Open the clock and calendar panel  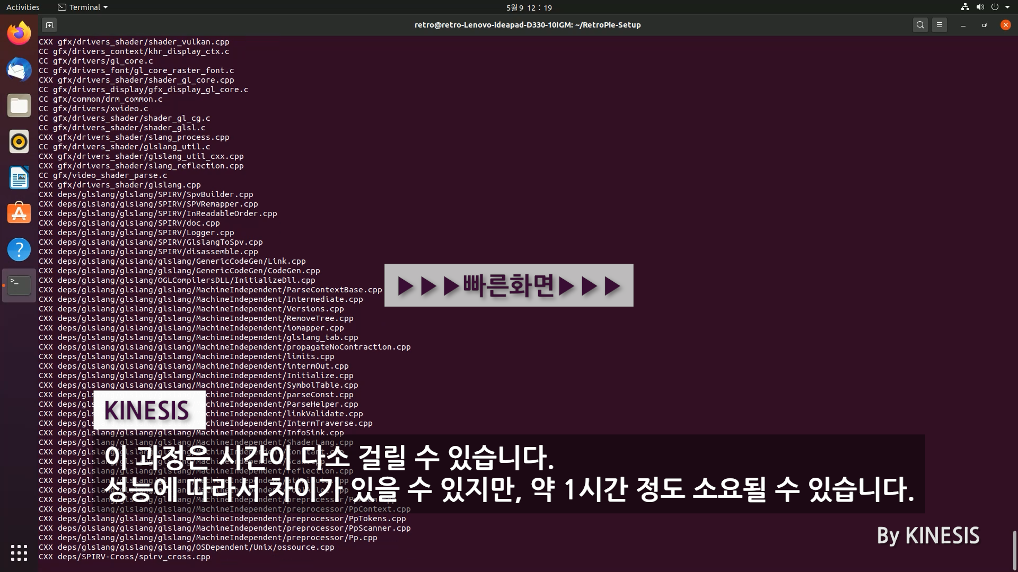(x=529, y=7)
